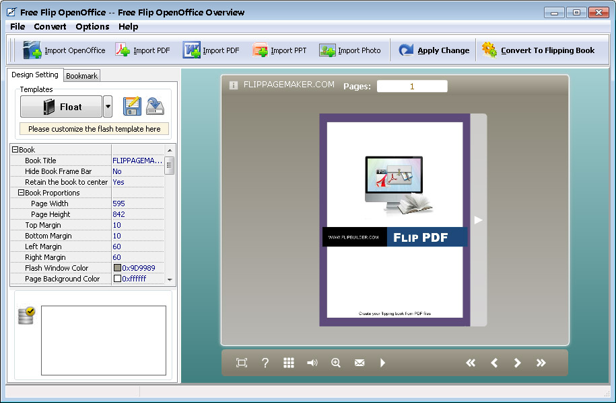Switch to the Design Setting tab

click(34, 75)
